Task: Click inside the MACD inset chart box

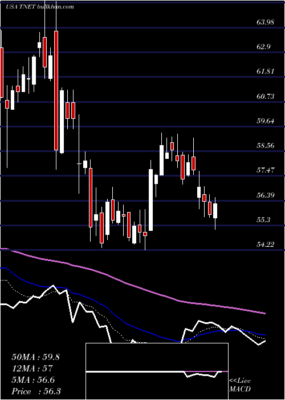Action: (157, 371)
